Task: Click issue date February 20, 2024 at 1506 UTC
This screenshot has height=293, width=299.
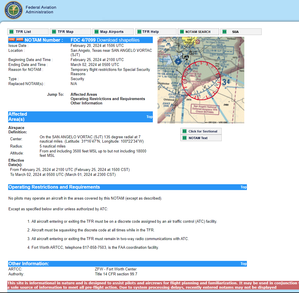Action: point(97,45)
